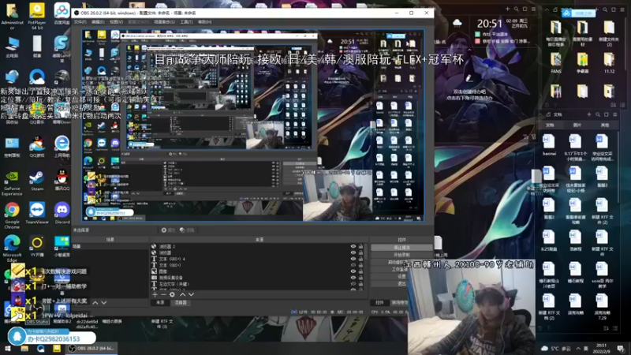Open 腾讯QQ desktop shortcut
The image size is (631, 355).
coord(62,181)
